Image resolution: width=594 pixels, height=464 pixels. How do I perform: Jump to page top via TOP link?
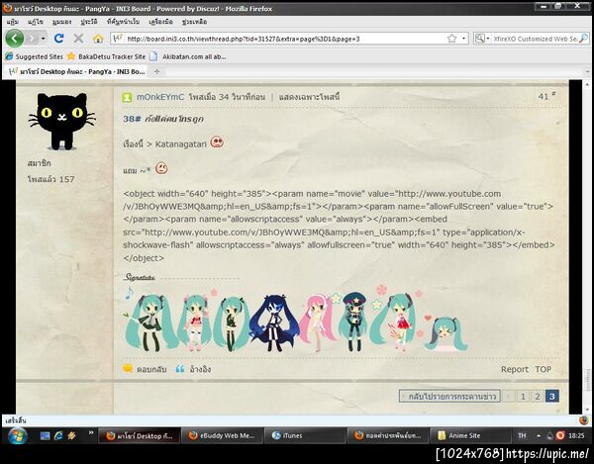pyautogui.click(x=543, y=369)
